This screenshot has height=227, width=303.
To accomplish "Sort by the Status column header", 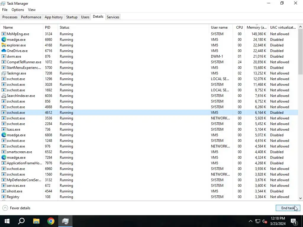I will coord(133,27).
